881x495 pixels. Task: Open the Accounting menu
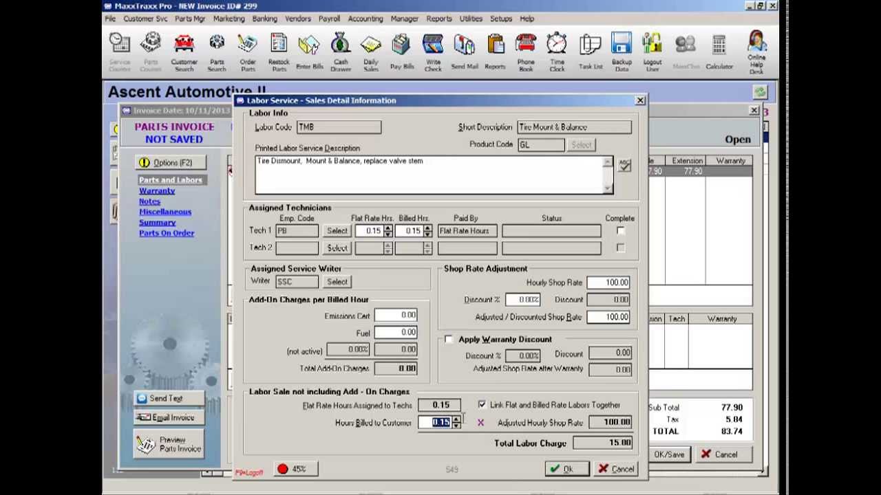(365, 19)
